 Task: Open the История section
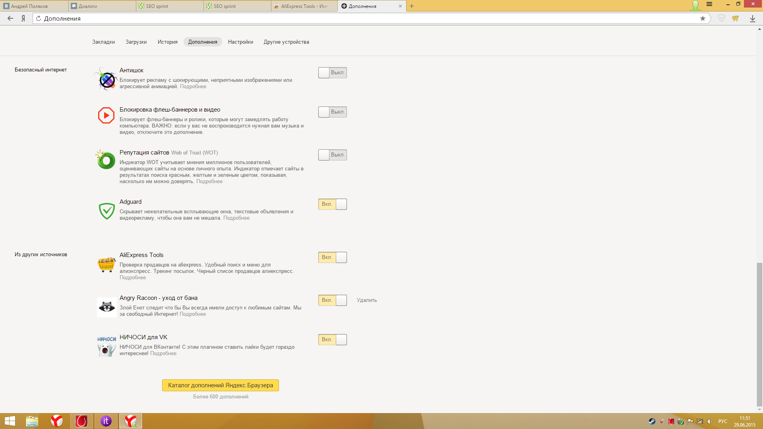pyautogui.click(x=167, y=42)
